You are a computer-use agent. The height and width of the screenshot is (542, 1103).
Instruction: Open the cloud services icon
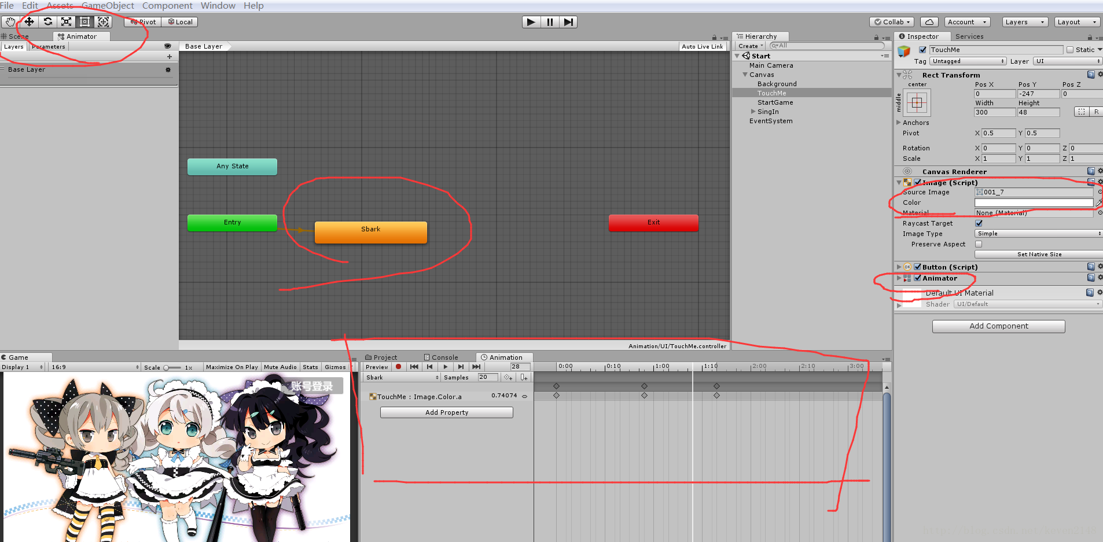[x=929, y=22]
